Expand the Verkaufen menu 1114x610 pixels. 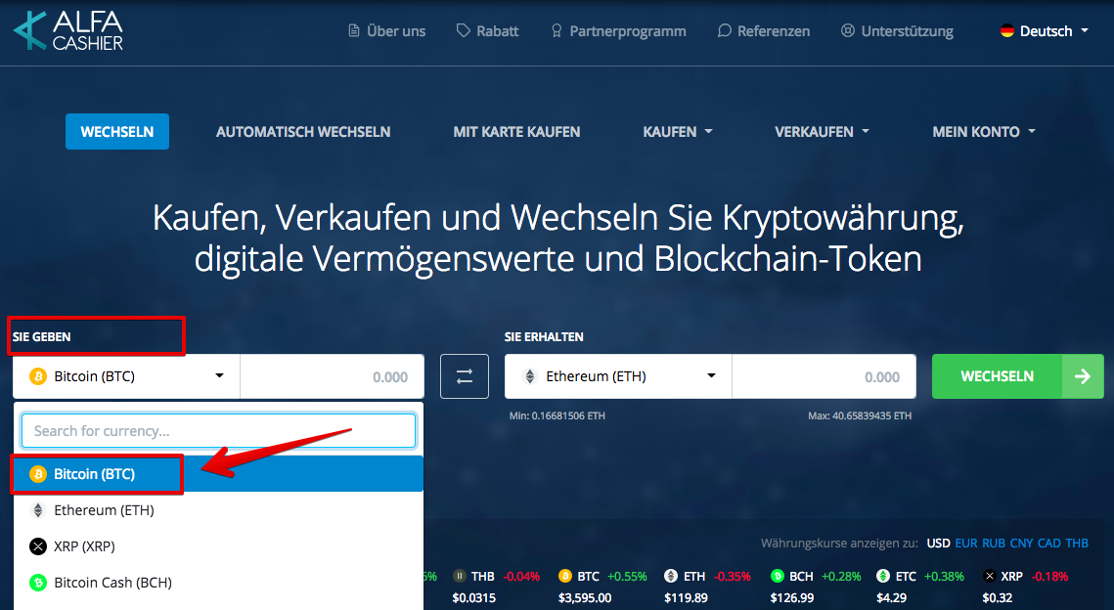(822, 131)
